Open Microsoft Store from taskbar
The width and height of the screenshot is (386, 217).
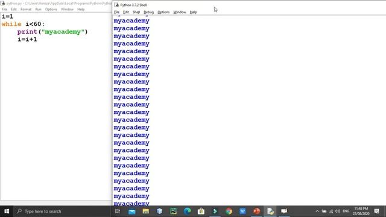201,211
